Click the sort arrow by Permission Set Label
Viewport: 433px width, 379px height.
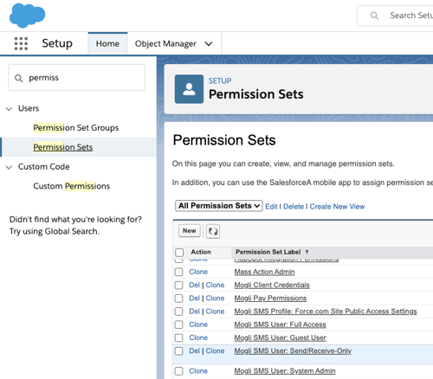[x=307, y=252]
